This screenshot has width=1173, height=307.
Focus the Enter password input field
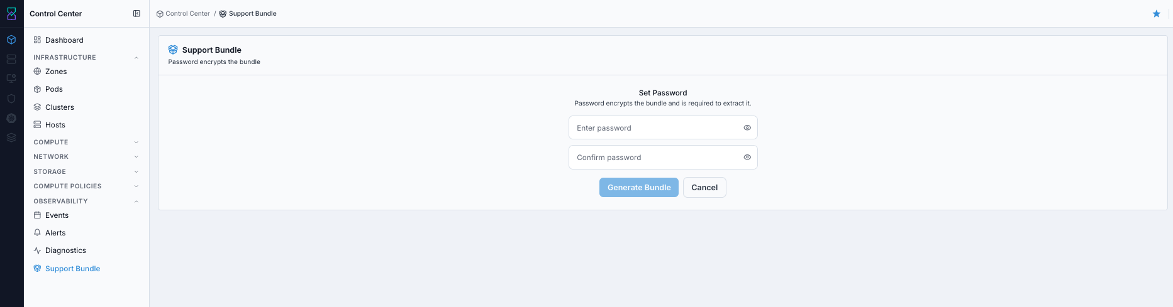[x=663, y=127]
